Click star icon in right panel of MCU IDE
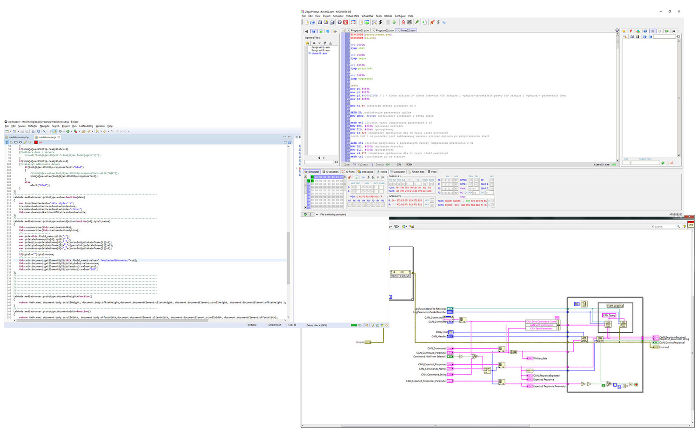Screen dimensions: 698x430 pyautogui.click(x=624, y=31)
